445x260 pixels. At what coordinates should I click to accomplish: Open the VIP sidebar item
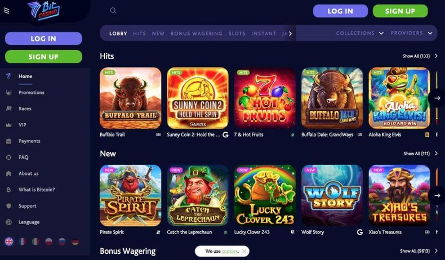tap(22, 125)
